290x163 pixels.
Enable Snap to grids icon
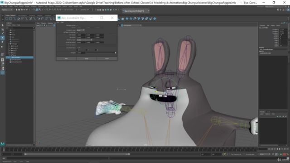tap(47, 10)
